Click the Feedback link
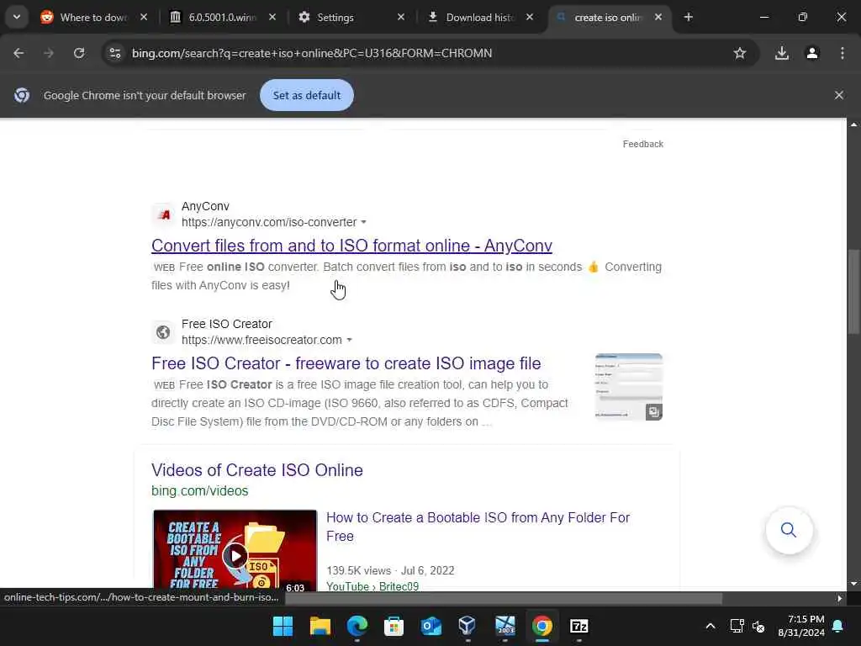 coord(642,144)
